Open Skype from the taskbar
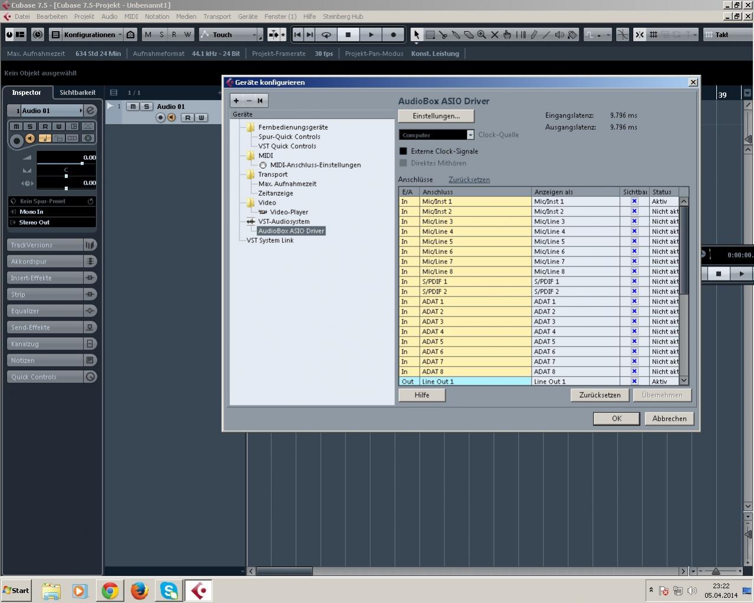This screenshot has width=754, height=603. point(169,591)
